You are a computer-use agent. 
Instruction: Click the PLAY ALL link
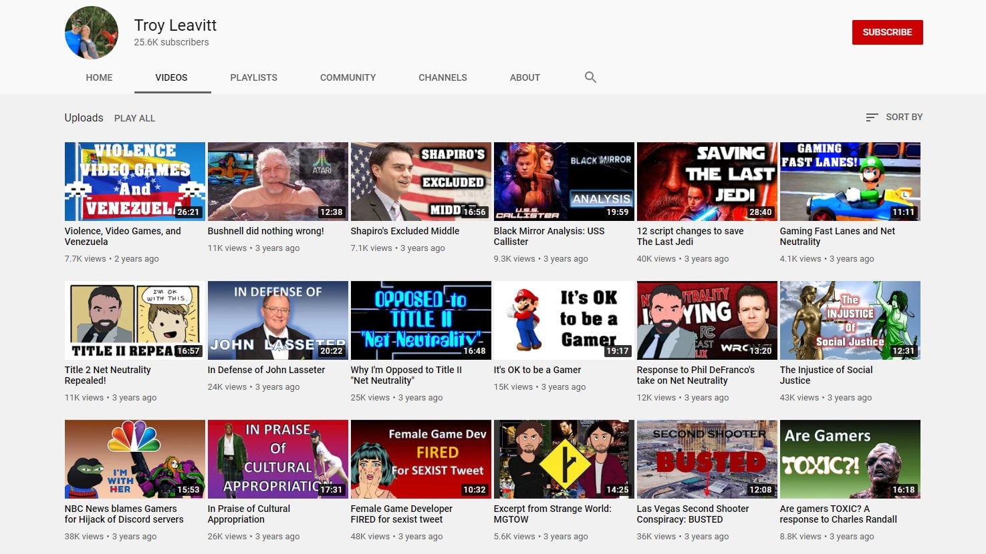click(134, 118)
